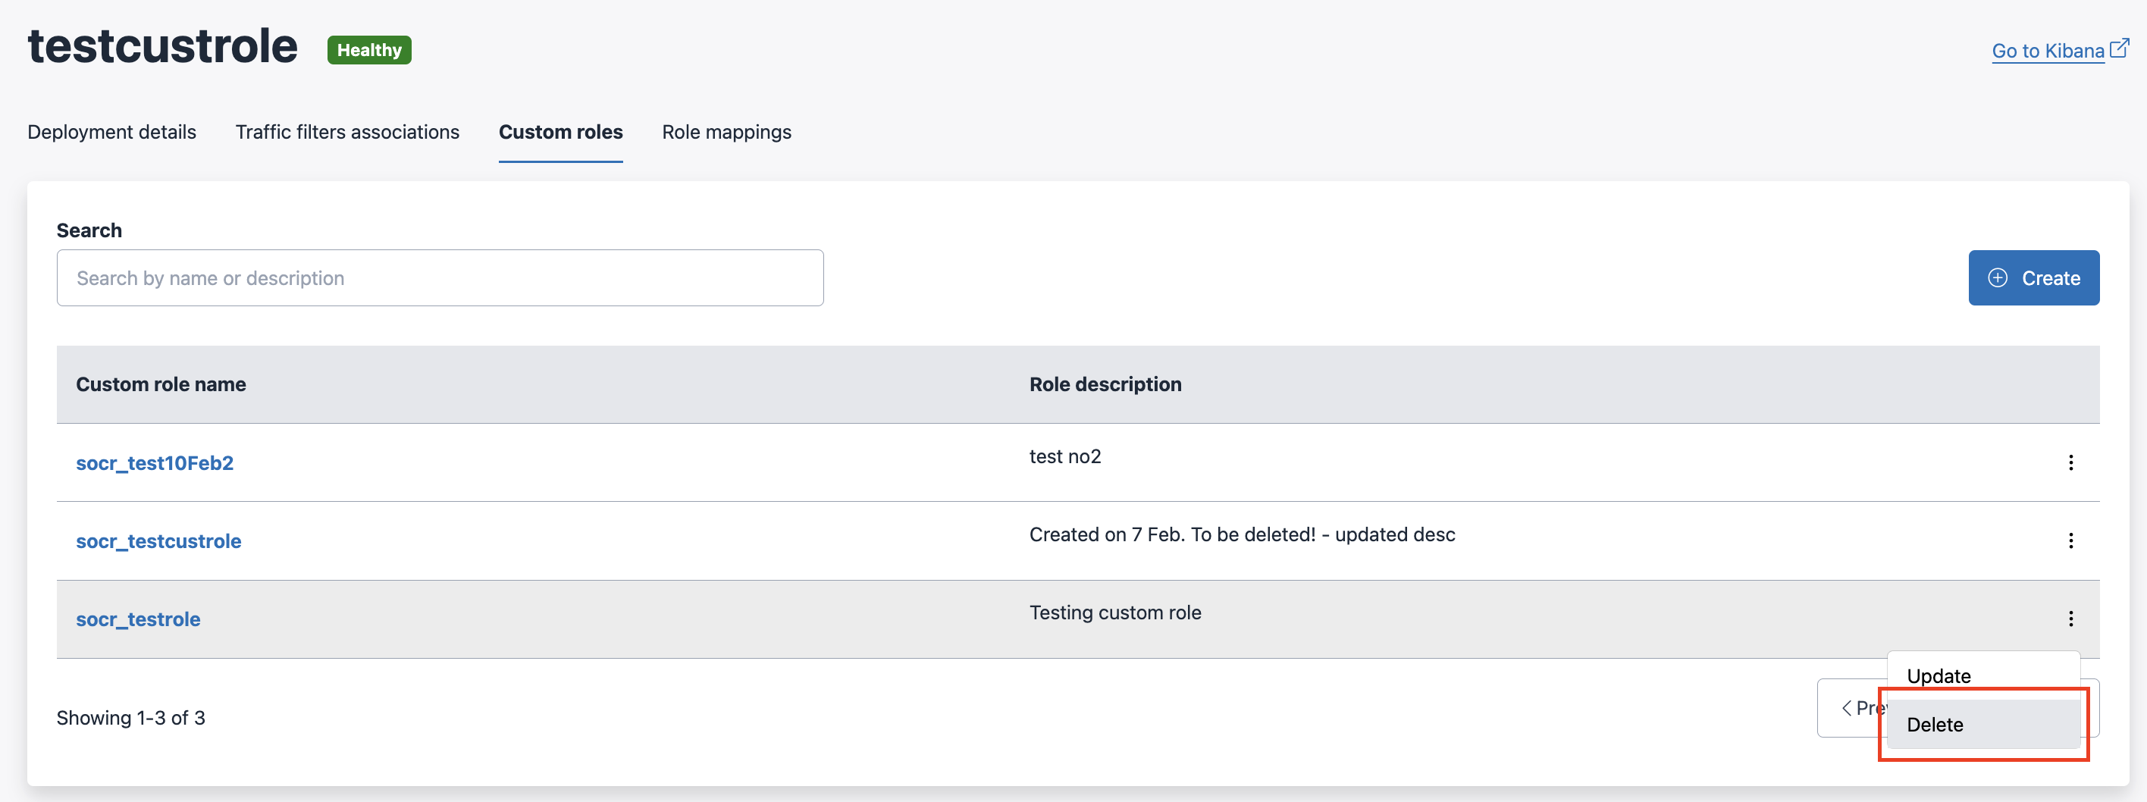Click inside the search by name field

(334, 277)
